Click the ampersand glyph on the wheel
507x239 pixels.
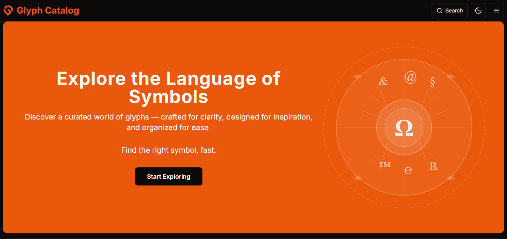[x=383, y=80]
